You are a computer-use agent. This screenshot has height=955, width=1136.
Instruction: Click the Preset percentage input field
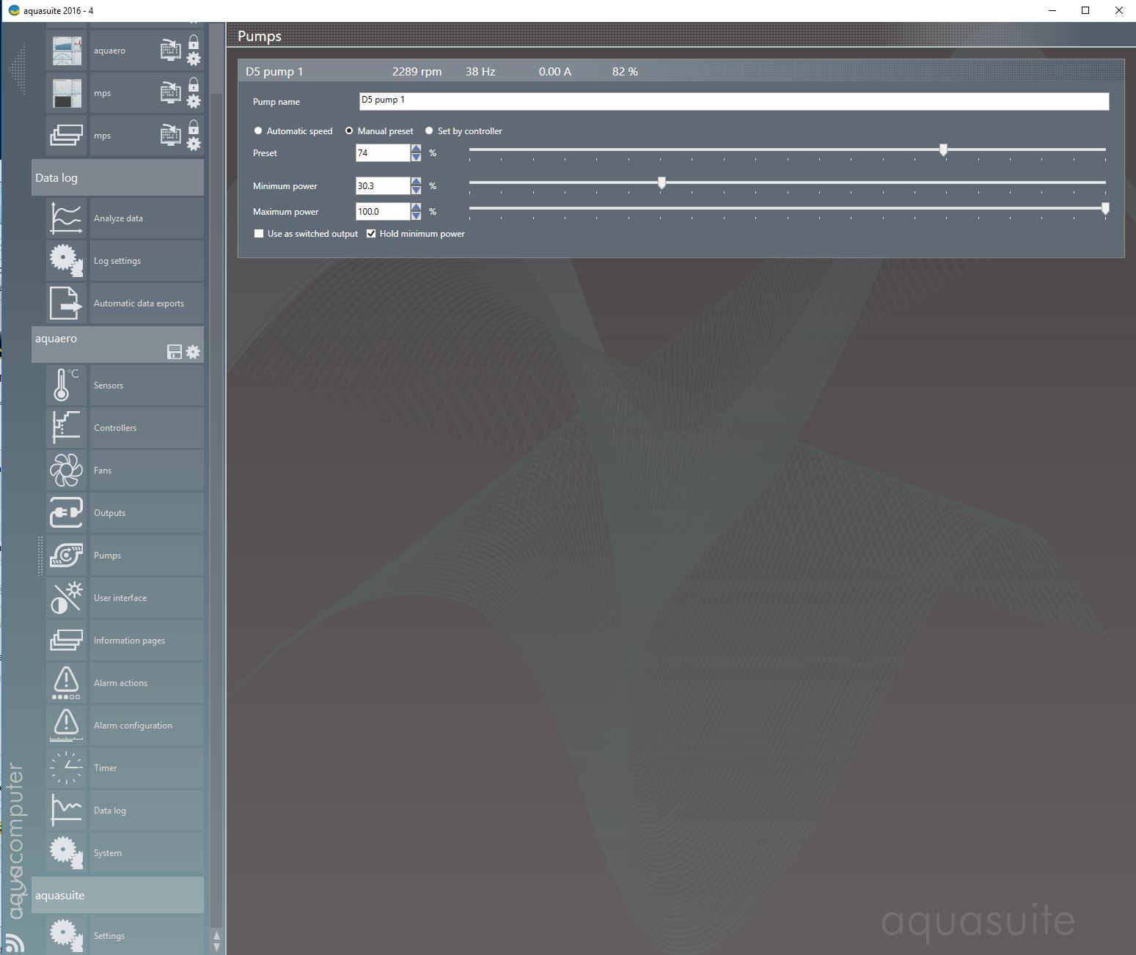pyautogui.click(x=383, y=152)
